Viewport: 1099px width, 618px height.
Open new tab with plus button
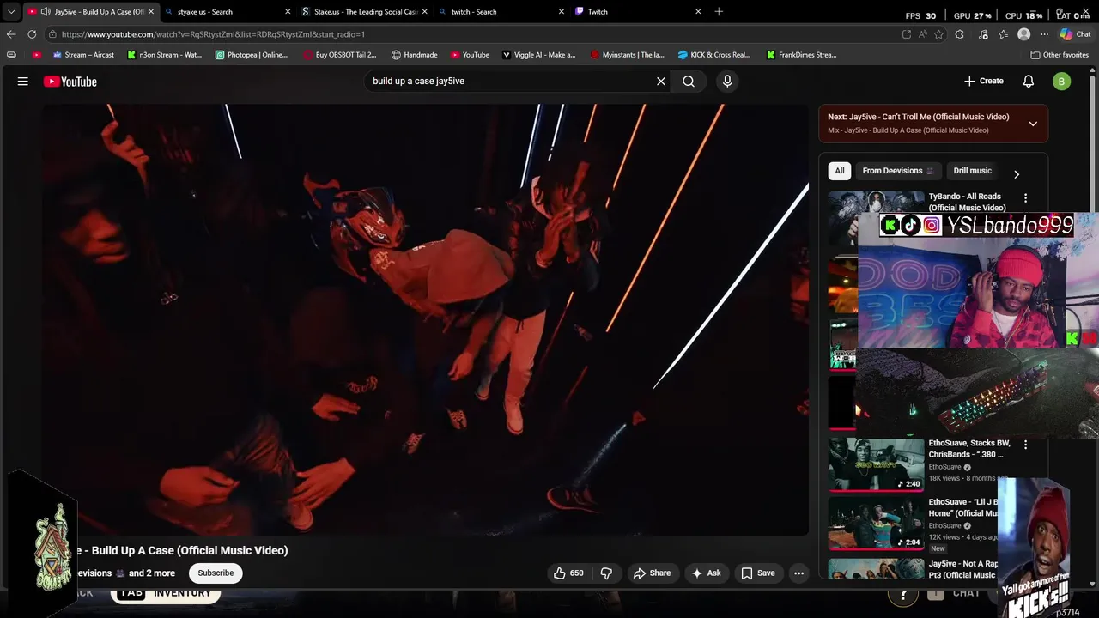(719, 11)
